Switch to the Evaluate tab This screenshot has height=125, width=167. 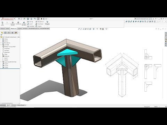click(x=19, y=28)
